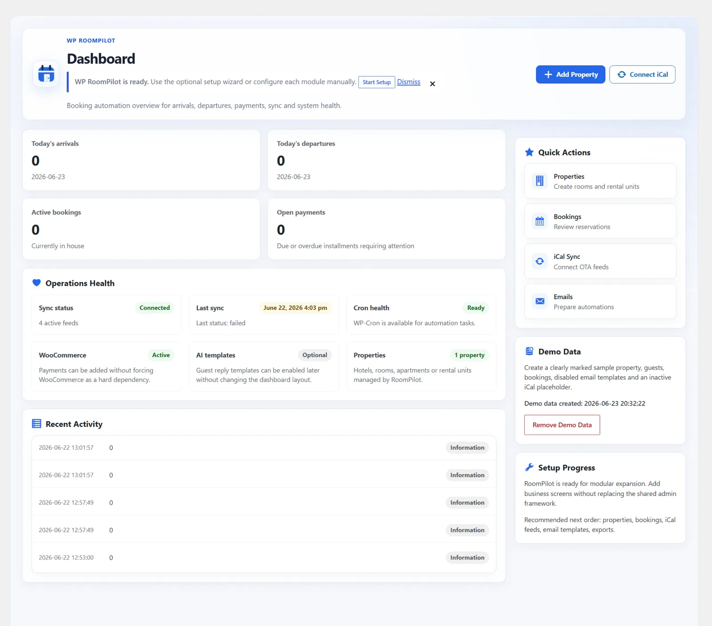Click the Last status: failed text
712x626 pixels.
coord(221,323)
